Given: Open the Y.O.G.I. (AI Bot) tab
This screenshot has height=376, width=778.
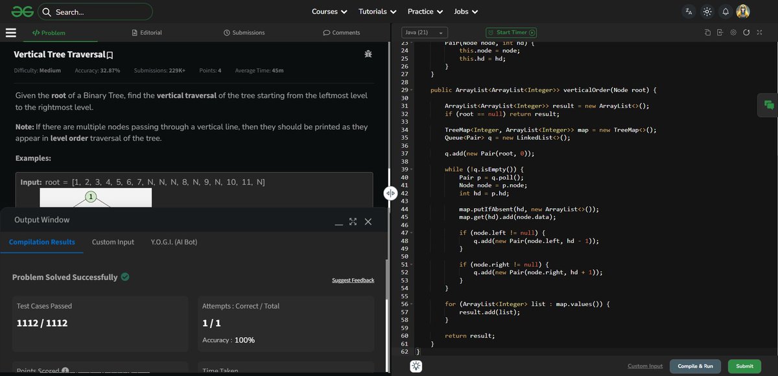Looking at the screenshot, I should click(174, 242).
